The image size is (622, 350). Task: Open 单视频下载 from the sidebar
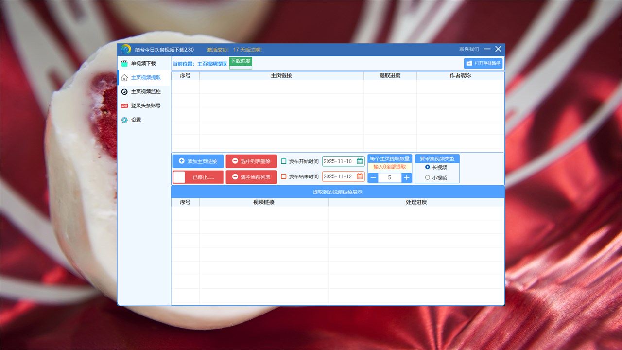click(143, 63)
